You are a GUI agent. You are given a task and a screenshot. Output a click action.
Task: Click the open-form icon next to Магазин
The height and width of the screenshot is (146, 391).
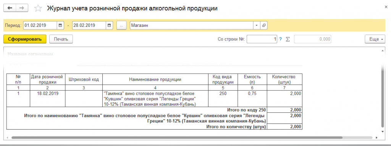[263, 25]
